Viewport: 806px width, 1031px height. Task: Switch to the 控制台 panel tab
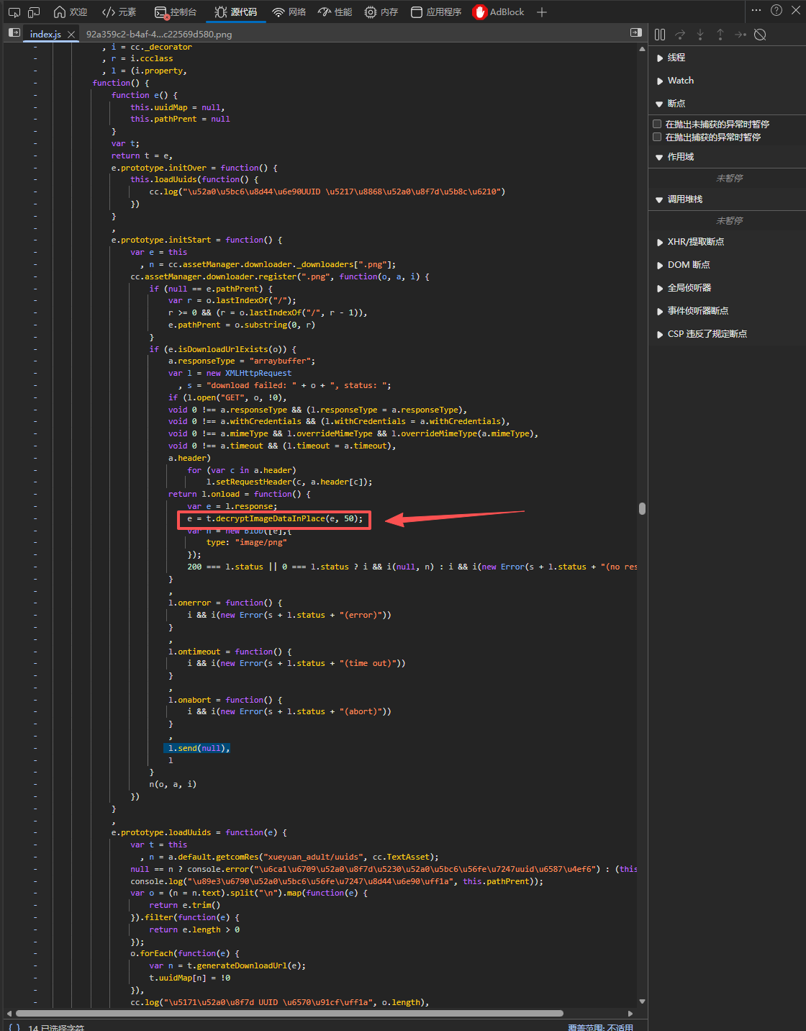tap(176, 12)
